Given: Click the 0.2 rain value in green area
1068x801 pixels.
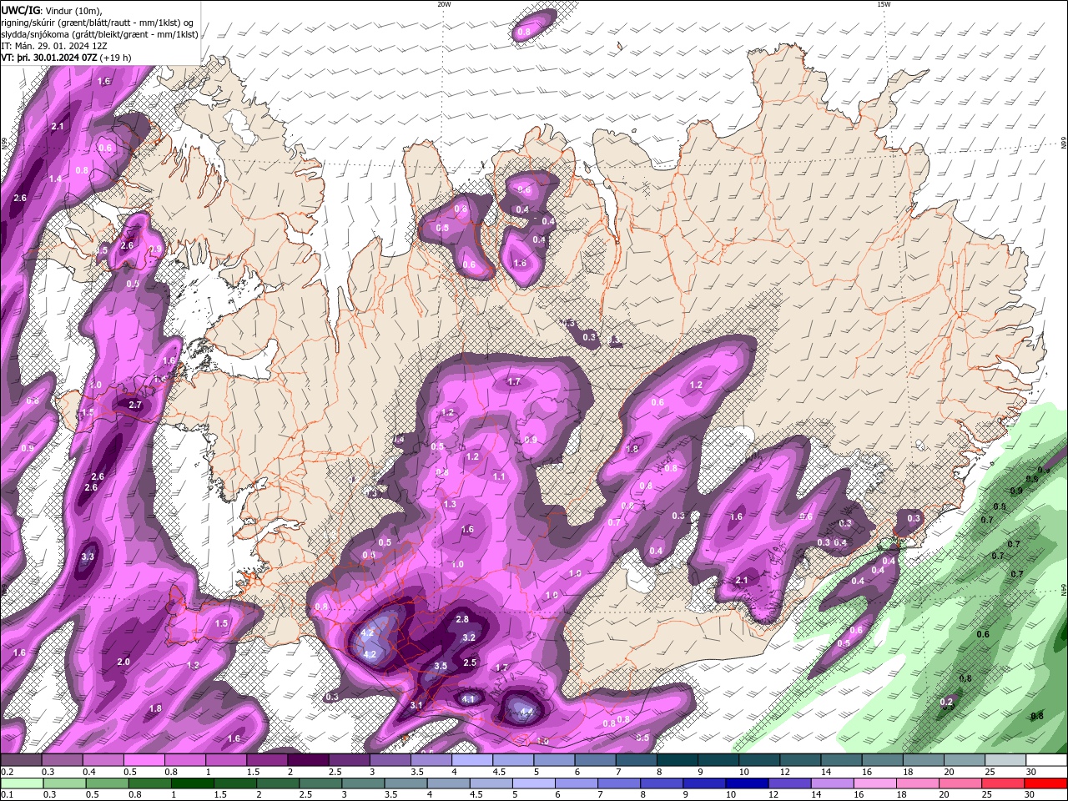Looking at the screenshot, I should pyautogui.click(x=946, y=703).
